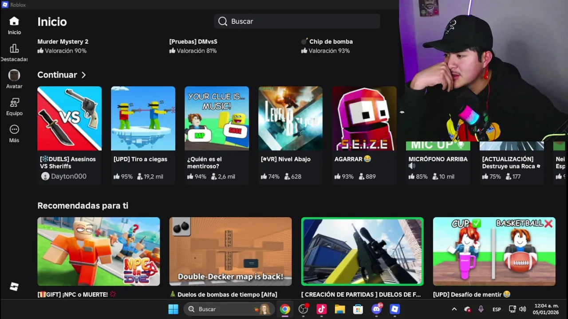Open the AGARRAR S.E.I.Z.E game thumbnail
Screen dimensions: 568x319
coord(364,118)
